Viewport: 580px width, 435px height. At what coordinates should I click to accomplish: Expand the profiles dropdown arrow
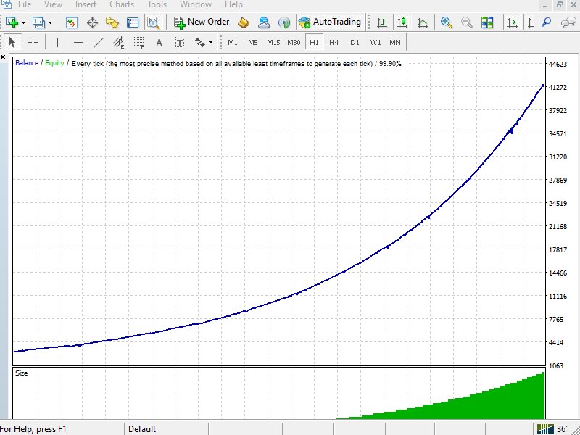tap(50, 22)
